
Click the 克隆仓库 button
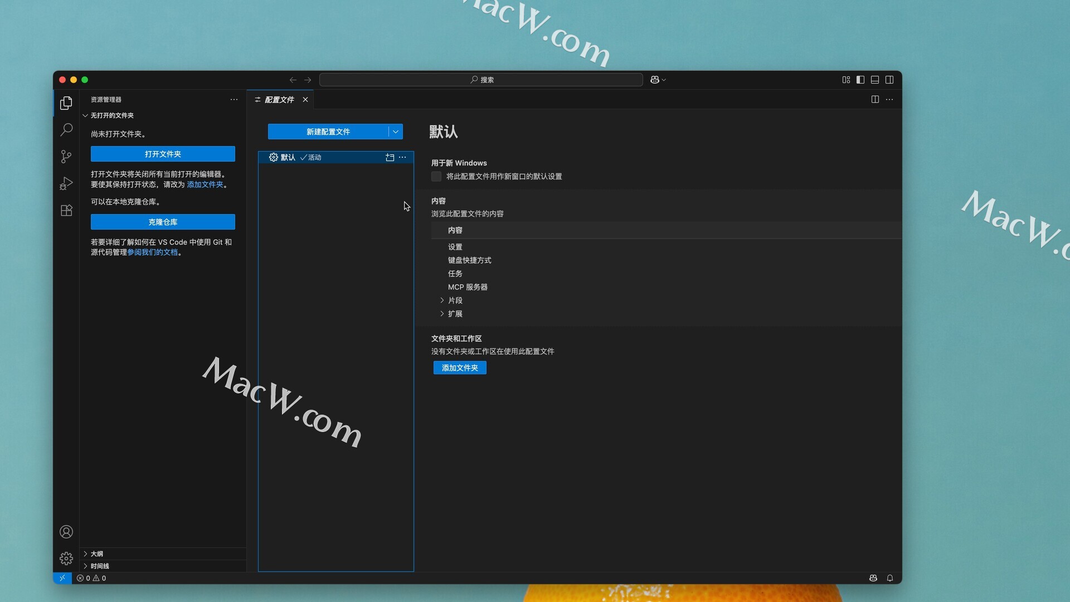[x=163, y=222]
